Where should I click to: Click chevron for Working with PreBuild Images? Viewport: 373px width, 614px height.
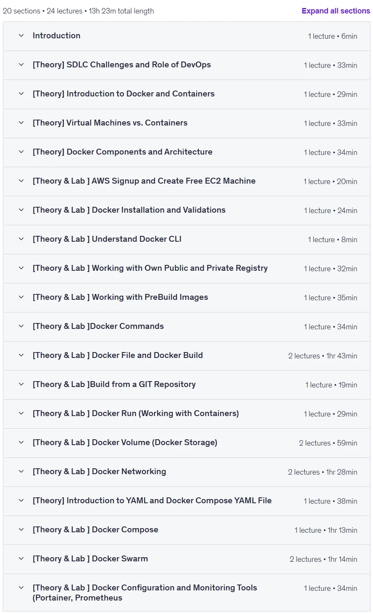(21, 297)
